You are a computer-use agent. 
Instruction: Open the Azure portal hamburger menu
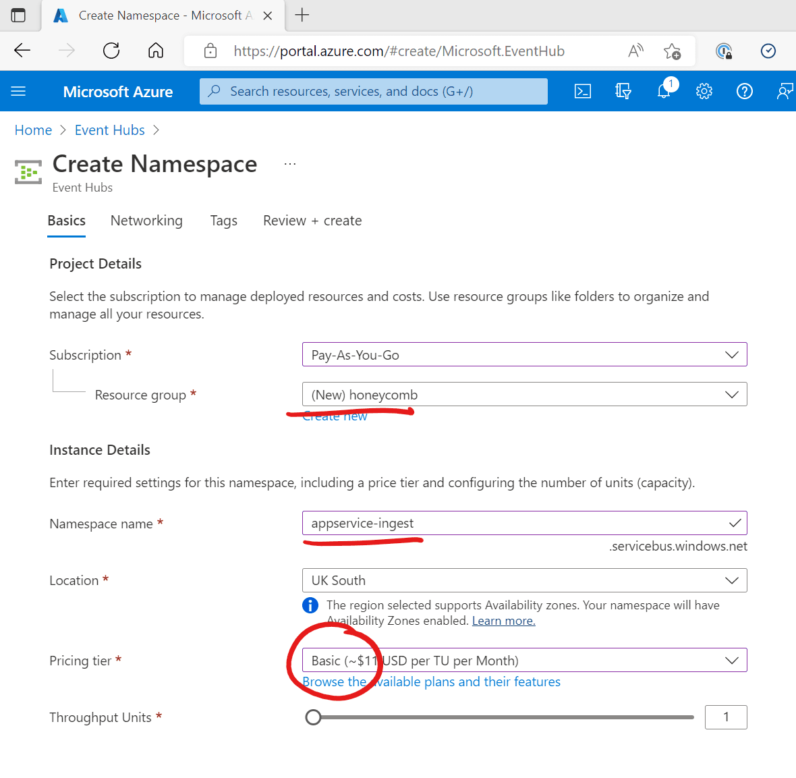tap(18, 91)
